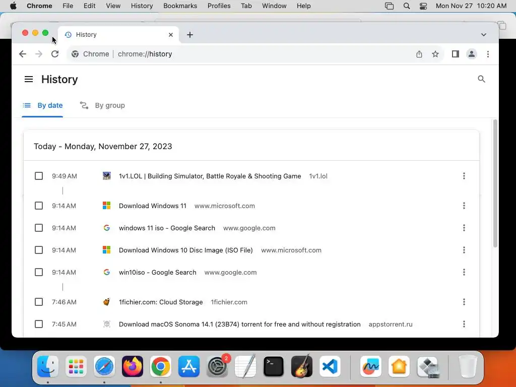516x387 pixels.
Task: Open Freeform from the Dock
Action: click(x=371, y=366)
